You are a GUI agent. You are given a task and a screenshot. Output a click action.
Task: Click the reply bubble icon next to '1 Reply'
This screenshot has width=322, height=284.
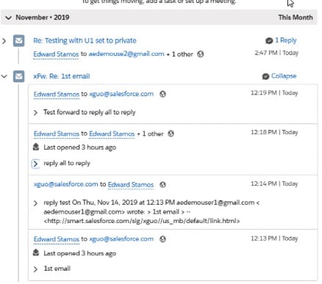tap(269, 40)
